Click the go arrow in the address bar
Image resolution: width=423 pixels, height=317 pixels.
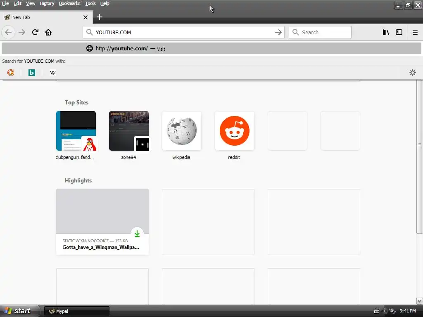point(278,32)
